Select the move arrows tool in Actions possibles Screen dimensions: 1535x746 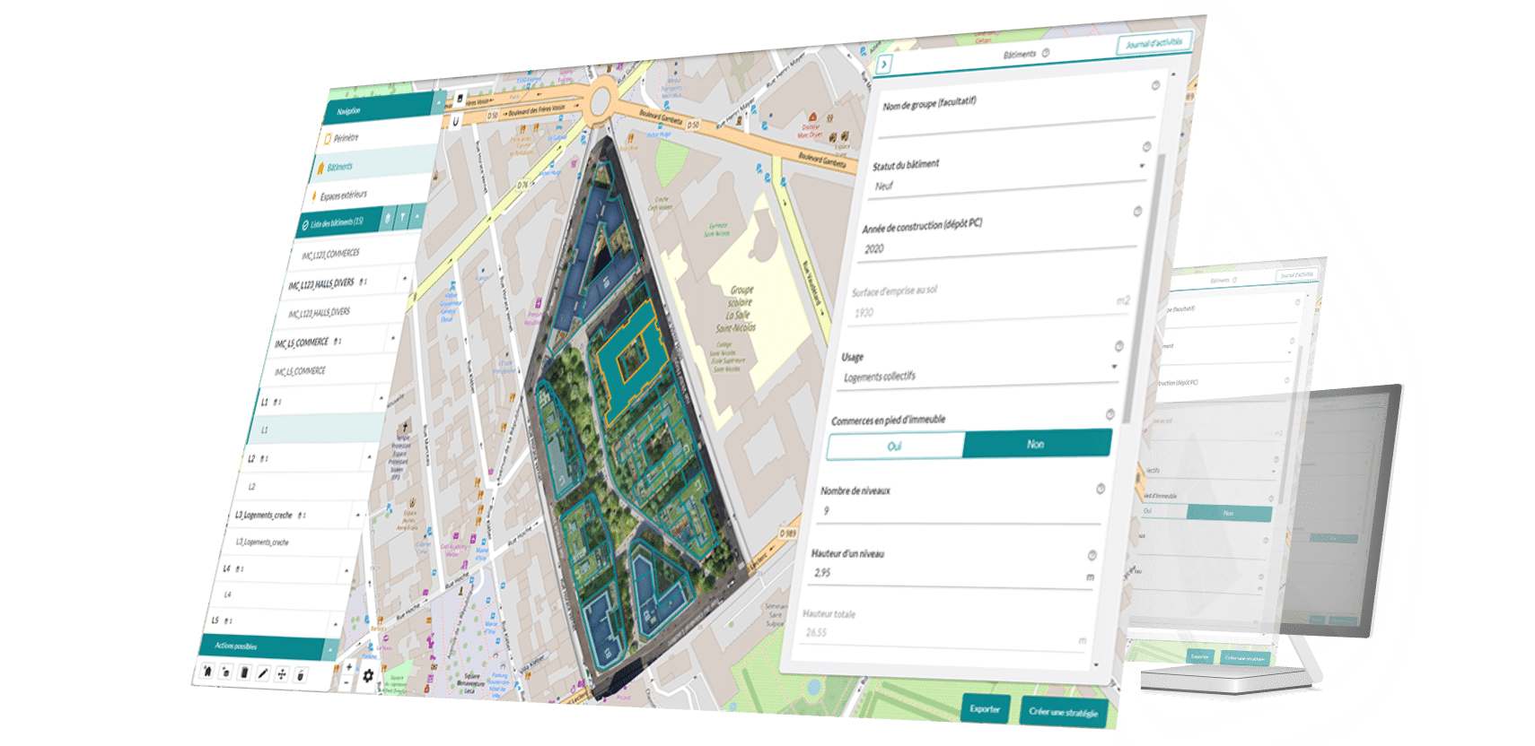282,674
